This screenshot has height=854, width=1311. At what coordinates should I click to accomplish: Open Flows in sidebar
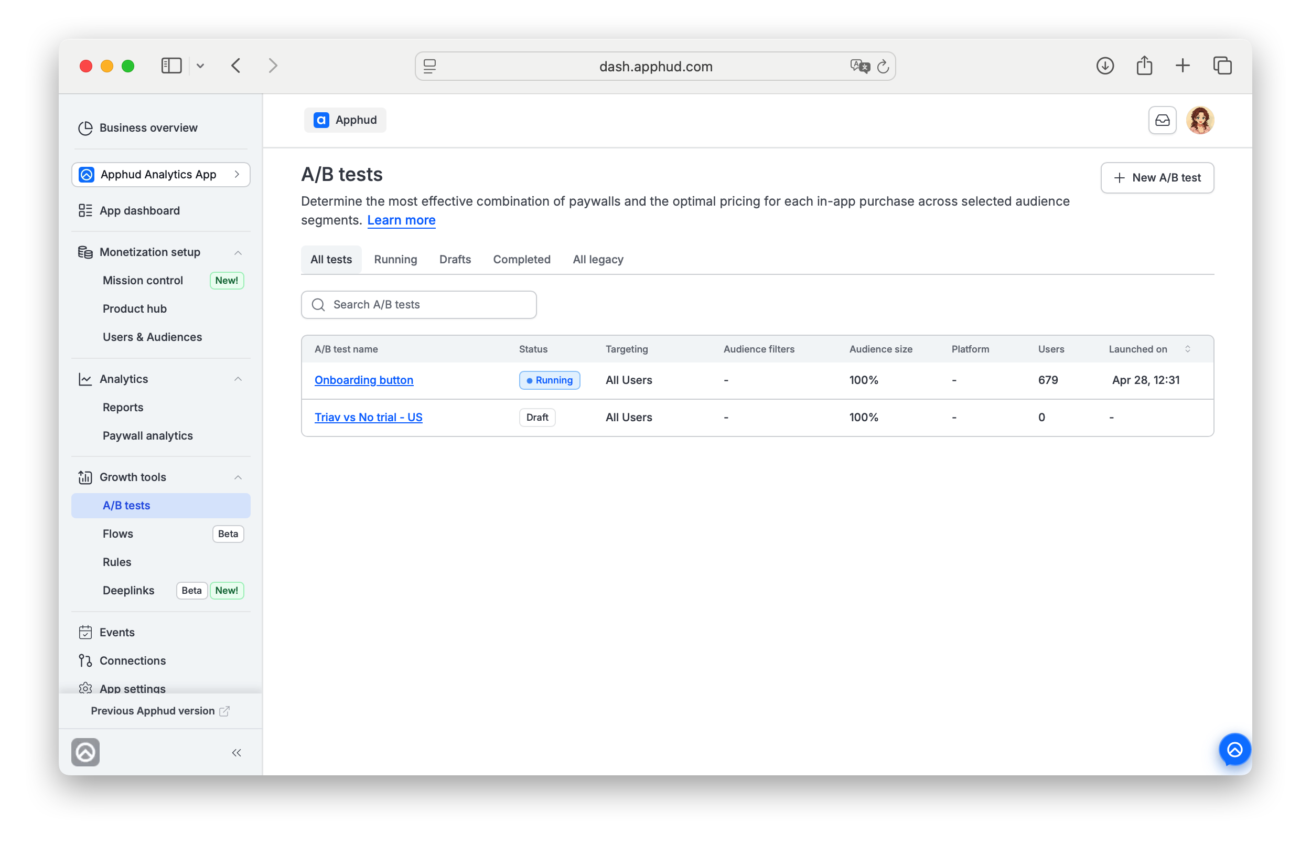click(x=118, y=533)
